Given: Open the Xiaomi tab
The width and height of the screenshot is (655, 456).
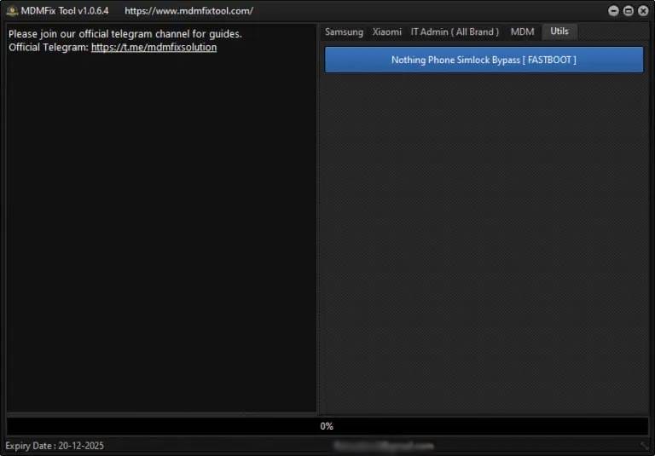Looking at the screenshot, I should (386, 32).
